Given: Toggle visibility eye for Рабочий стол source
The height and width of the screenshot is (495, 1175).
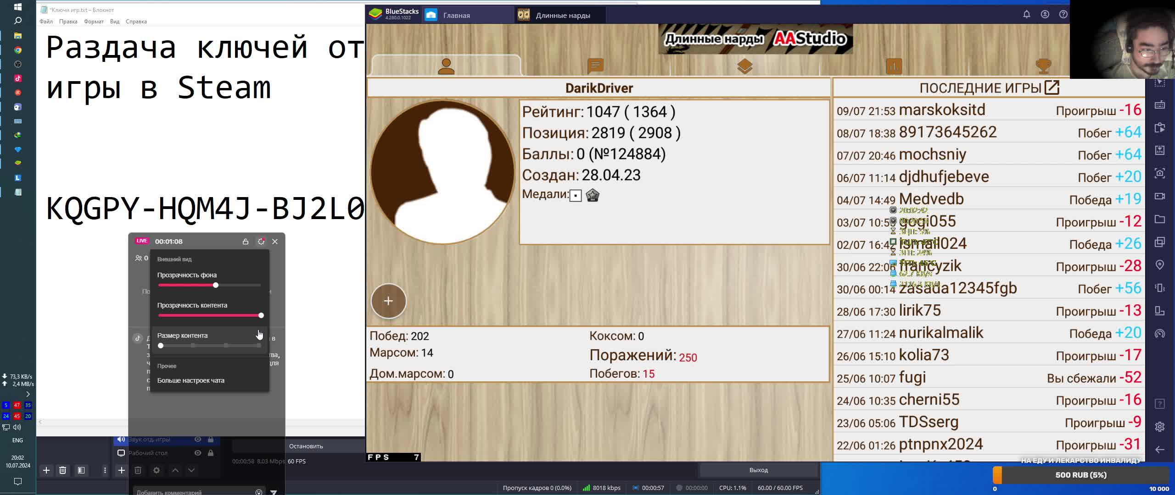Looking at the screenshot, I should pyautogui.click(x=197, y=453).
